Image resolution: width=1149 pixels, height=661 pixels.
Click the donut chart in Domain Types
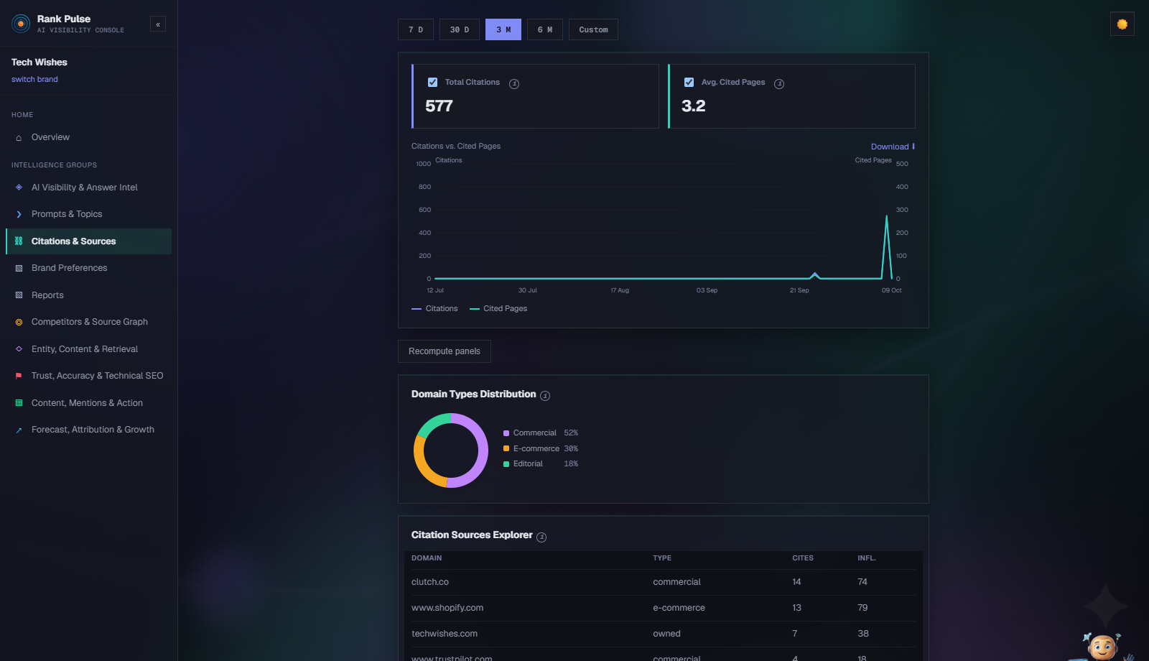tap(451, 450)
